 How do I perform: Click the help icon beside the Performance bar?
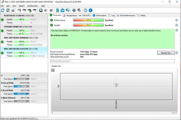[x=176, y=20]
